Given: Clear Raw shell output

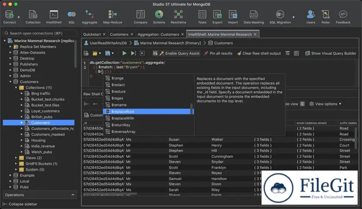Looking at the screenshot, I should click(259, 54).
